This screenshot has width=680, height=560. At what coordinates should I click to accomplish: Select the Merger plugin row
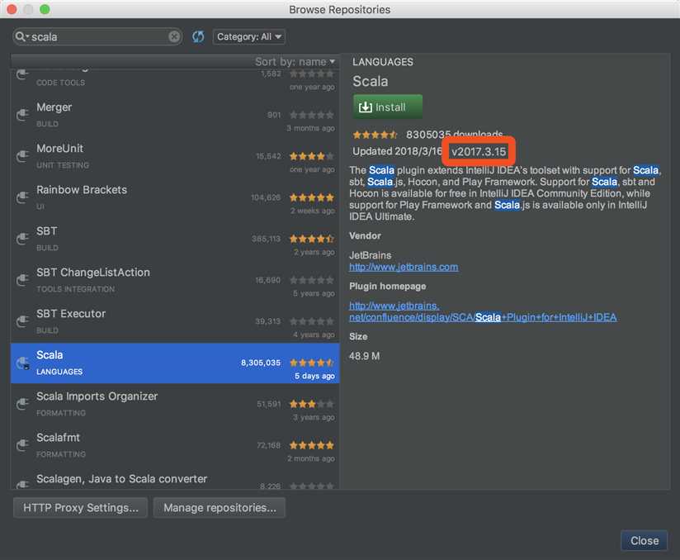pos(175,115)
